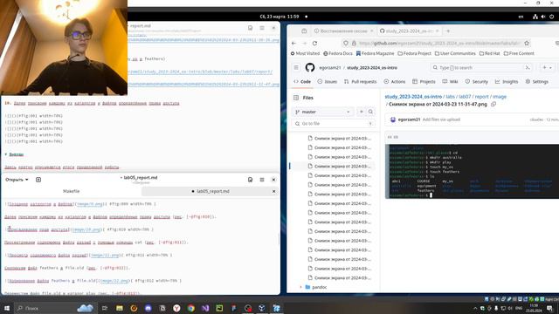
Task: Open lab05_report editor hamburger menu
Action: tap(262, 180)
